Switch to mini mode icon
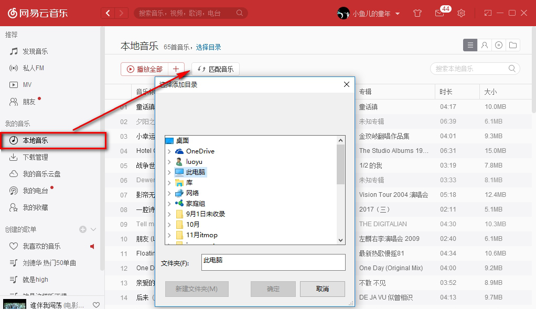Screen dimensions: 536x321 coord(488,13)
